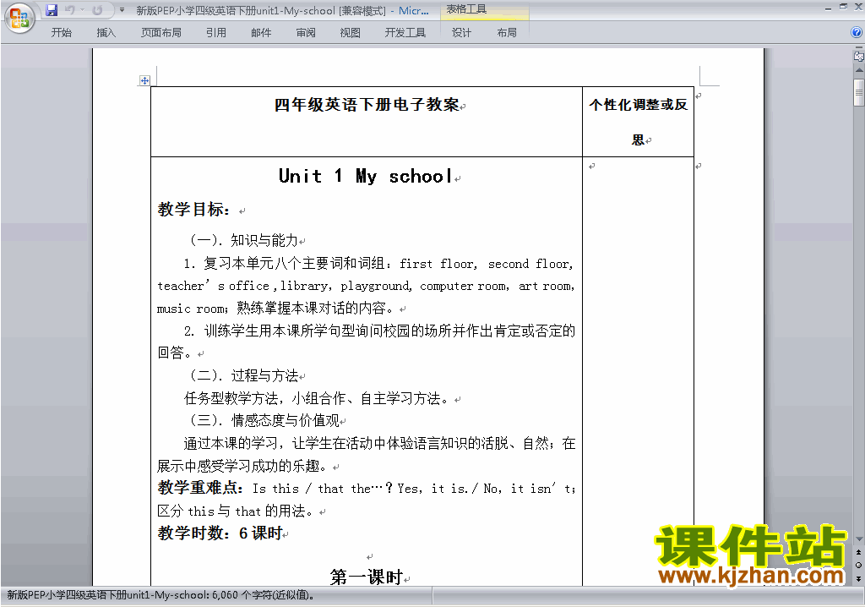Click the heading 四年级英语下册电子教案
The width and height of the screenshot is (865, 607).
coord(367,104)
